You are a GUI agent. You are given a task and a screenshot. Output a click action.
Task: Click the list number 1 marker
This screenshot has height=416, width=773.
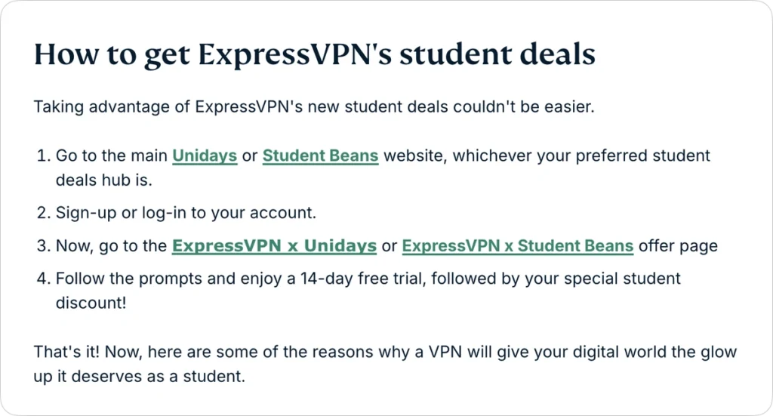coord(43,156)
